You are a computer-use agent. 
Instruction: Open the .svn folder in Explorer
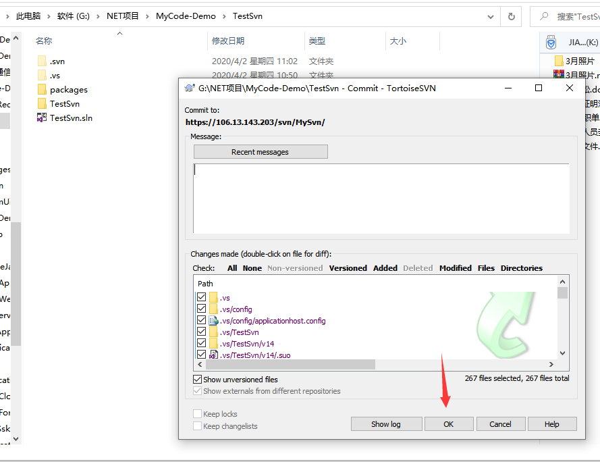[x=57, y=61]
